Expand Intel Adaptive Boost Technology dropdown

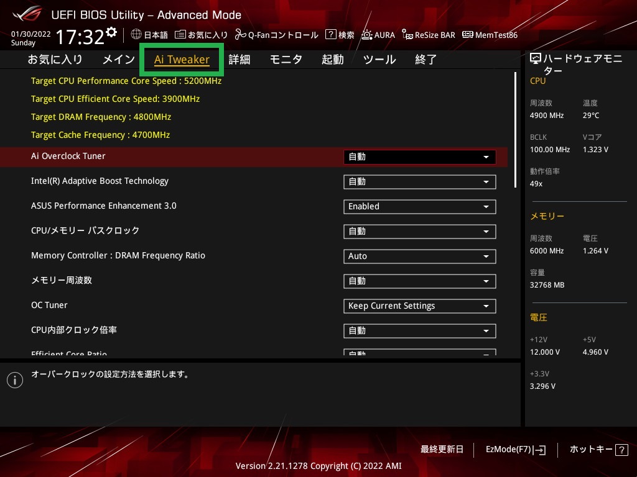point(420,182)
